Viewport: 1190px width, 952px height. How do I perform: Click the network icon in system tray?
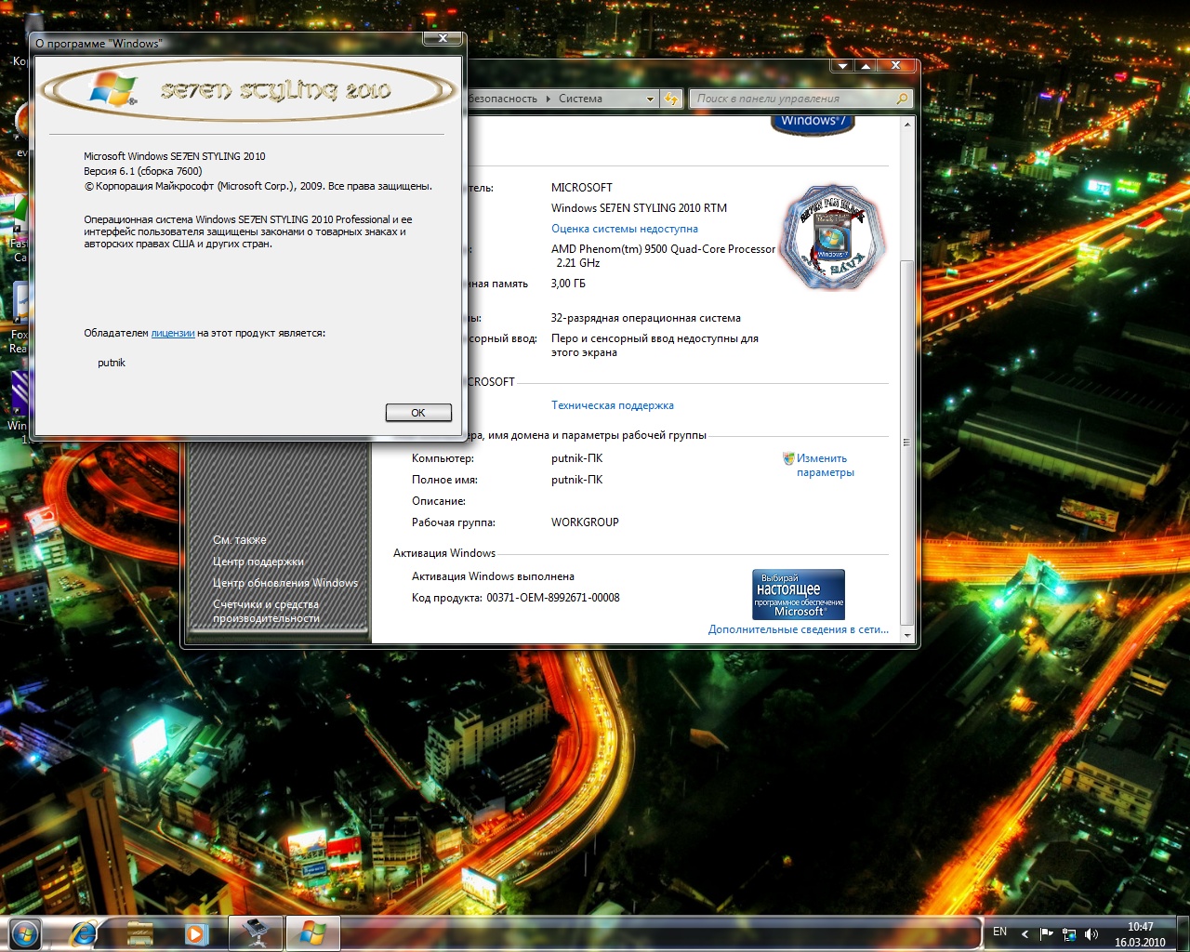1069,933
